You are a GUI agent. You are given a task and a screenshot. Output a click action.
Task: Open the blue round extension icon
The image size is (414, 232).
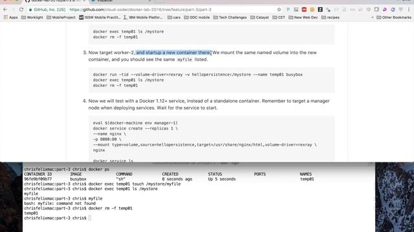click(x=393, y=10)
